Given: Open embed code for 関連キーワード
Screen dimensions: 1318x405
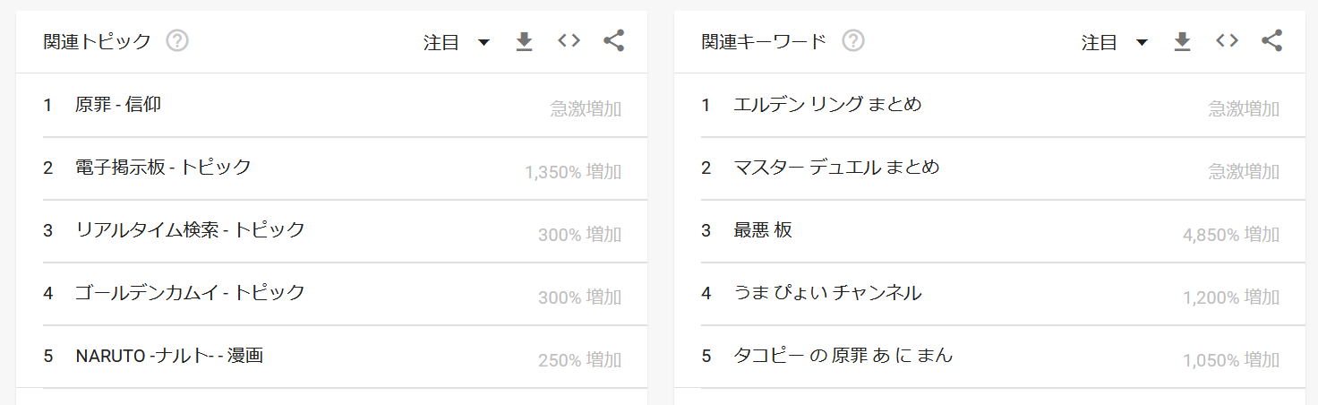Looking at the screenshot, I should point(1227,41).
